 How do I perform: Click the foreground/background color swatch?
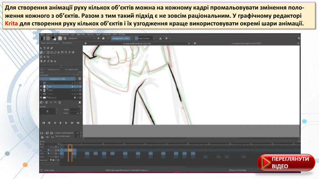(54, 38)
